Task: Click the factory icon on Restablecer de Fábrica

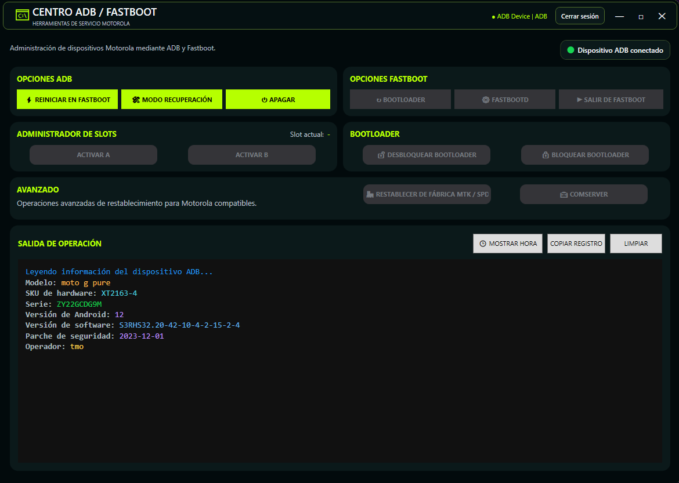Action: 370,194
